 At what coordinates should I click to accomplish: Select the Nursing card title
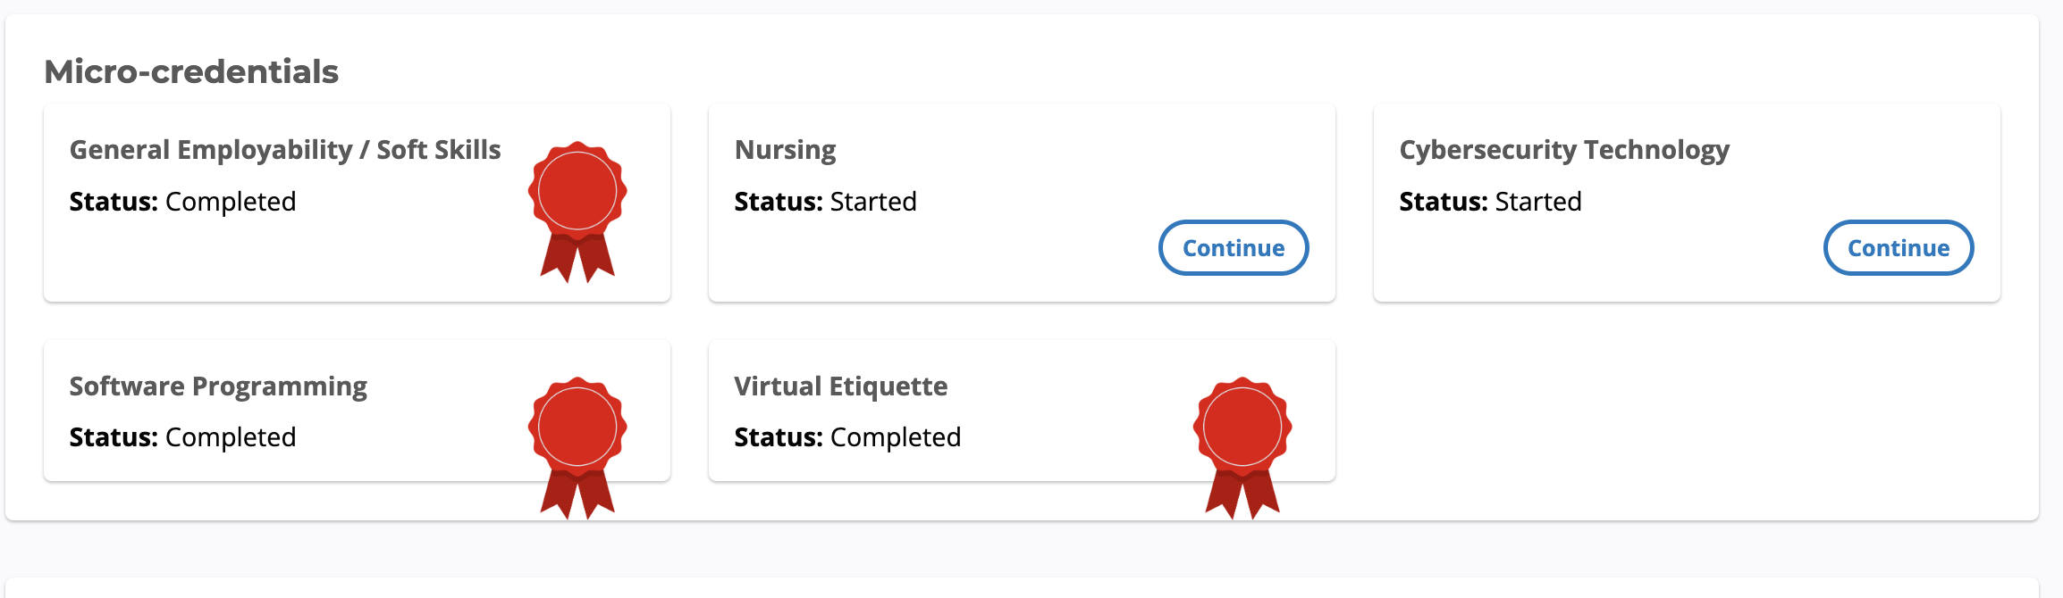[785, 150]
